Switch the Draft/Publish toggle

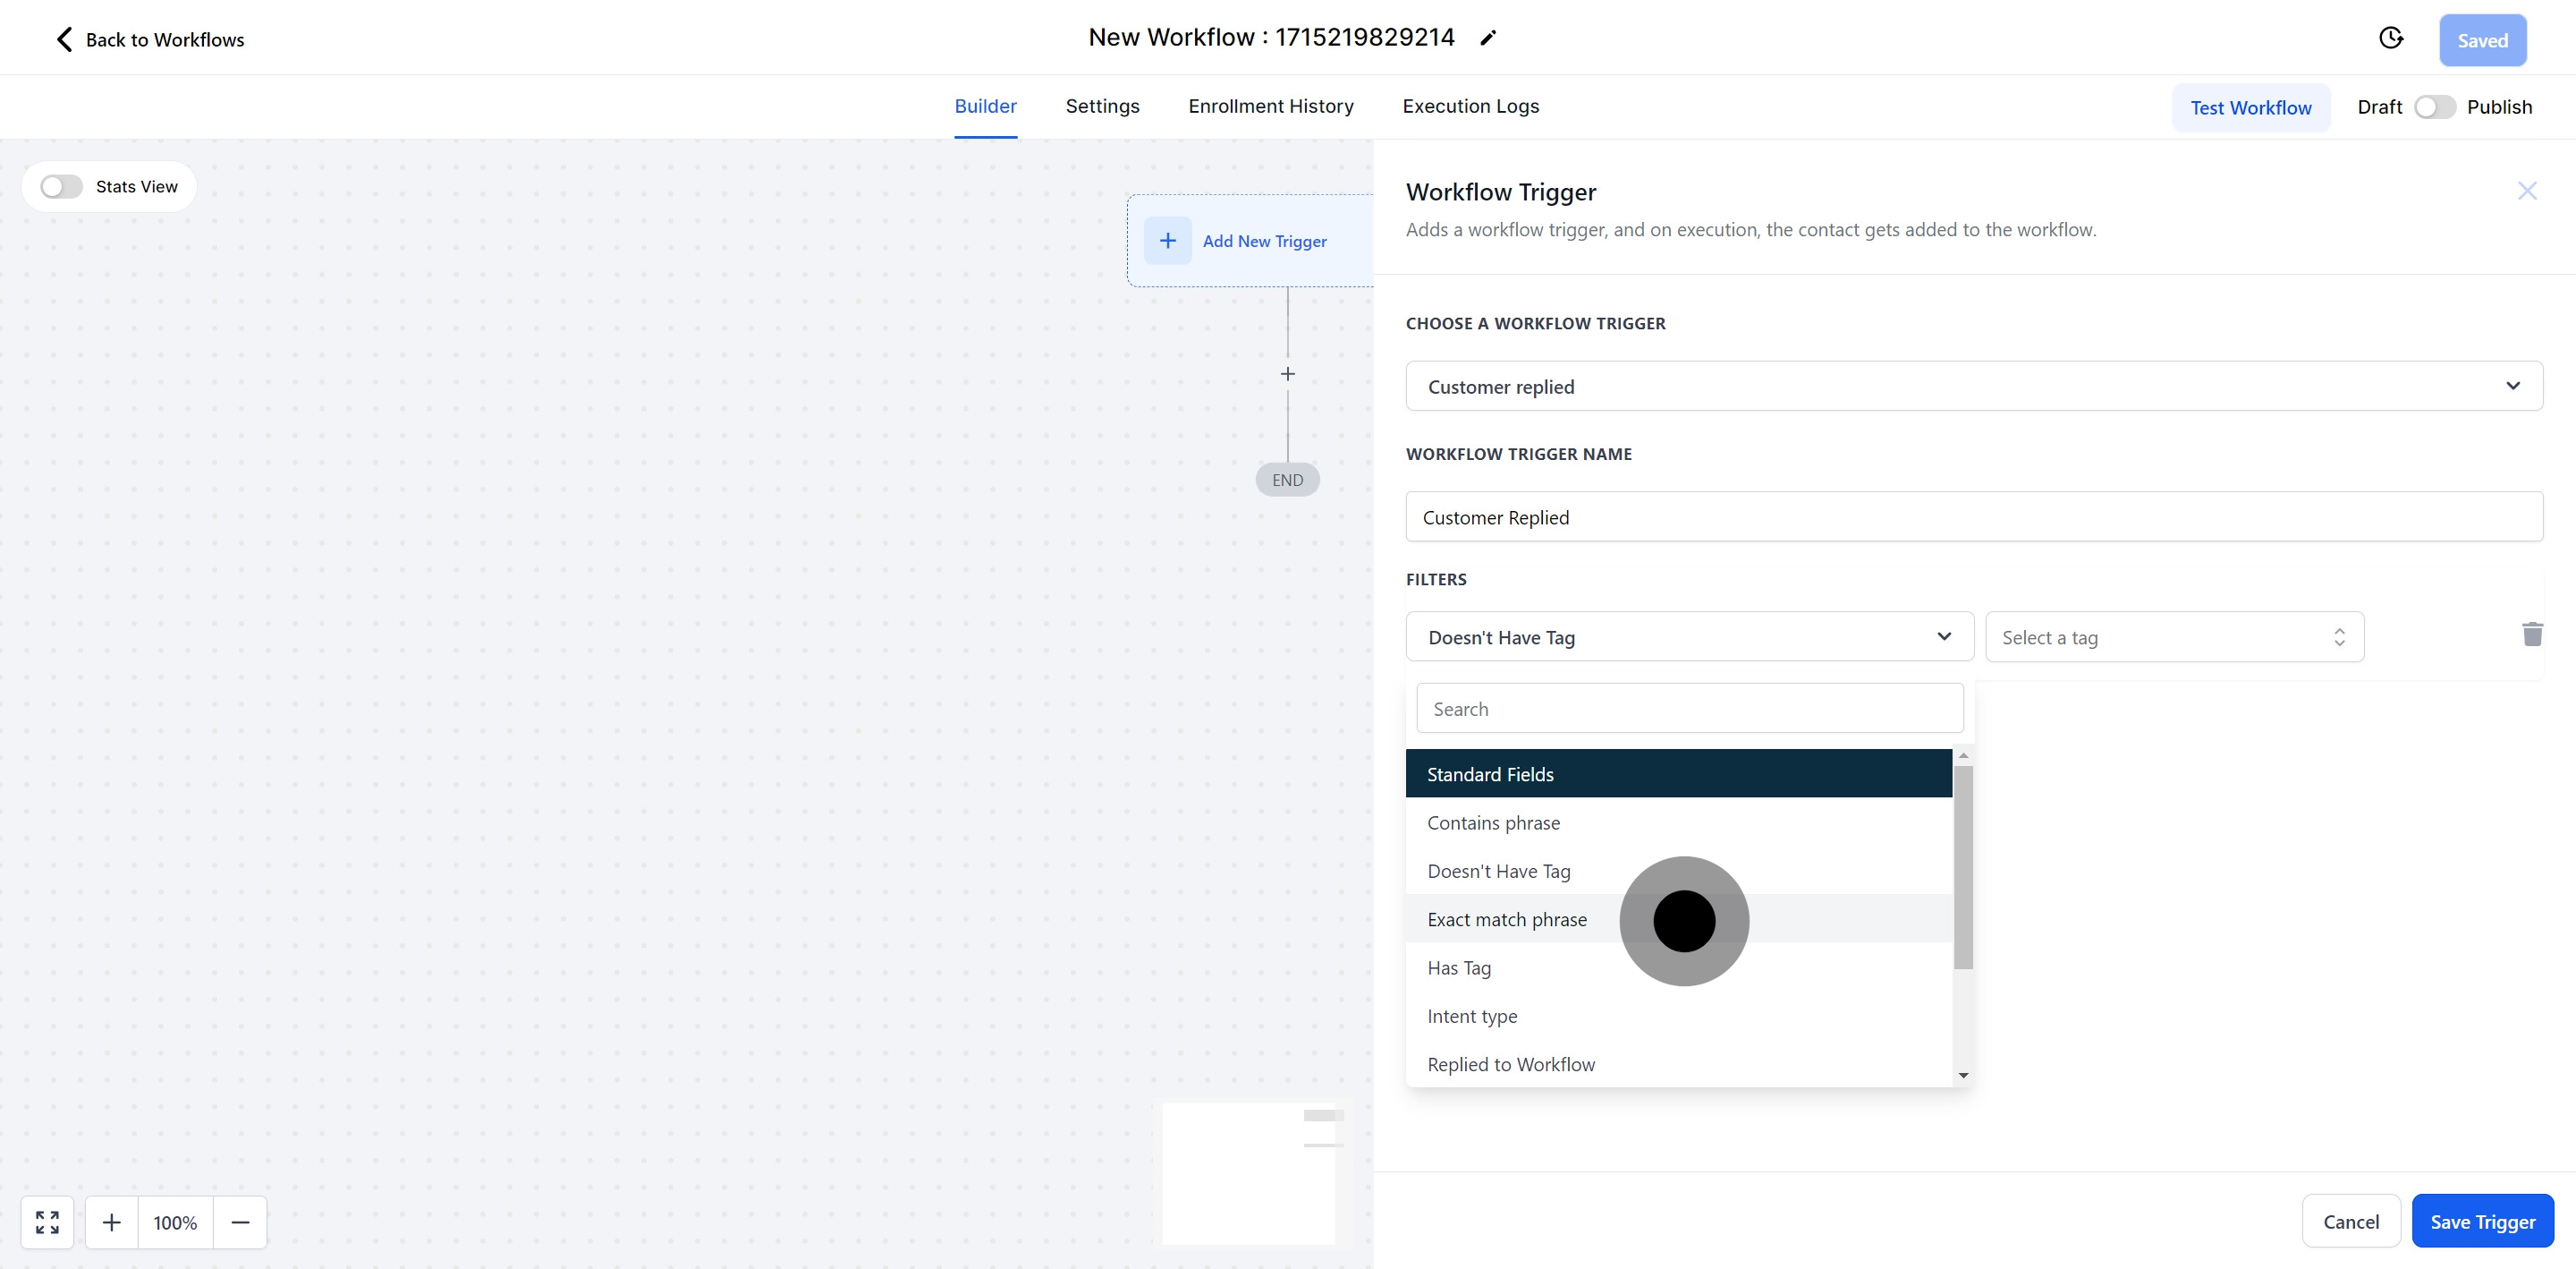(2434, 107)
